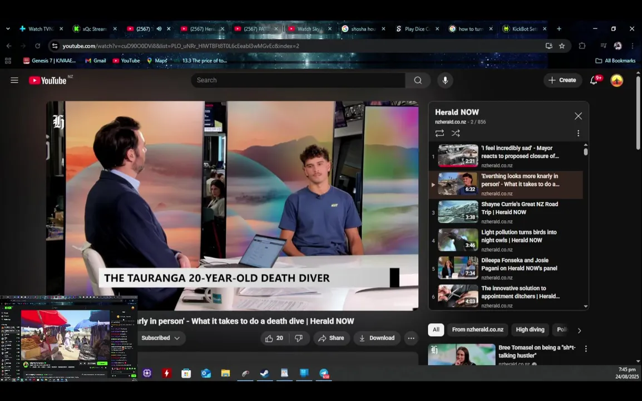Click the nzherald.co.nz link under Herald NOW title
Screen dimensions: 642x401
[451, 122]
